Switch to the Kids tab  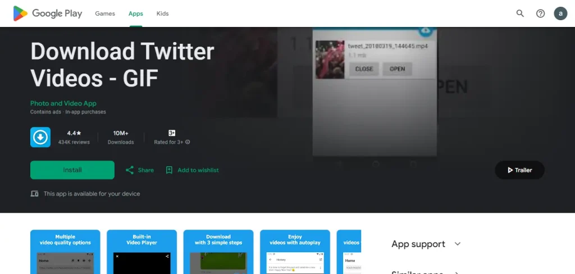pos(162,13)
